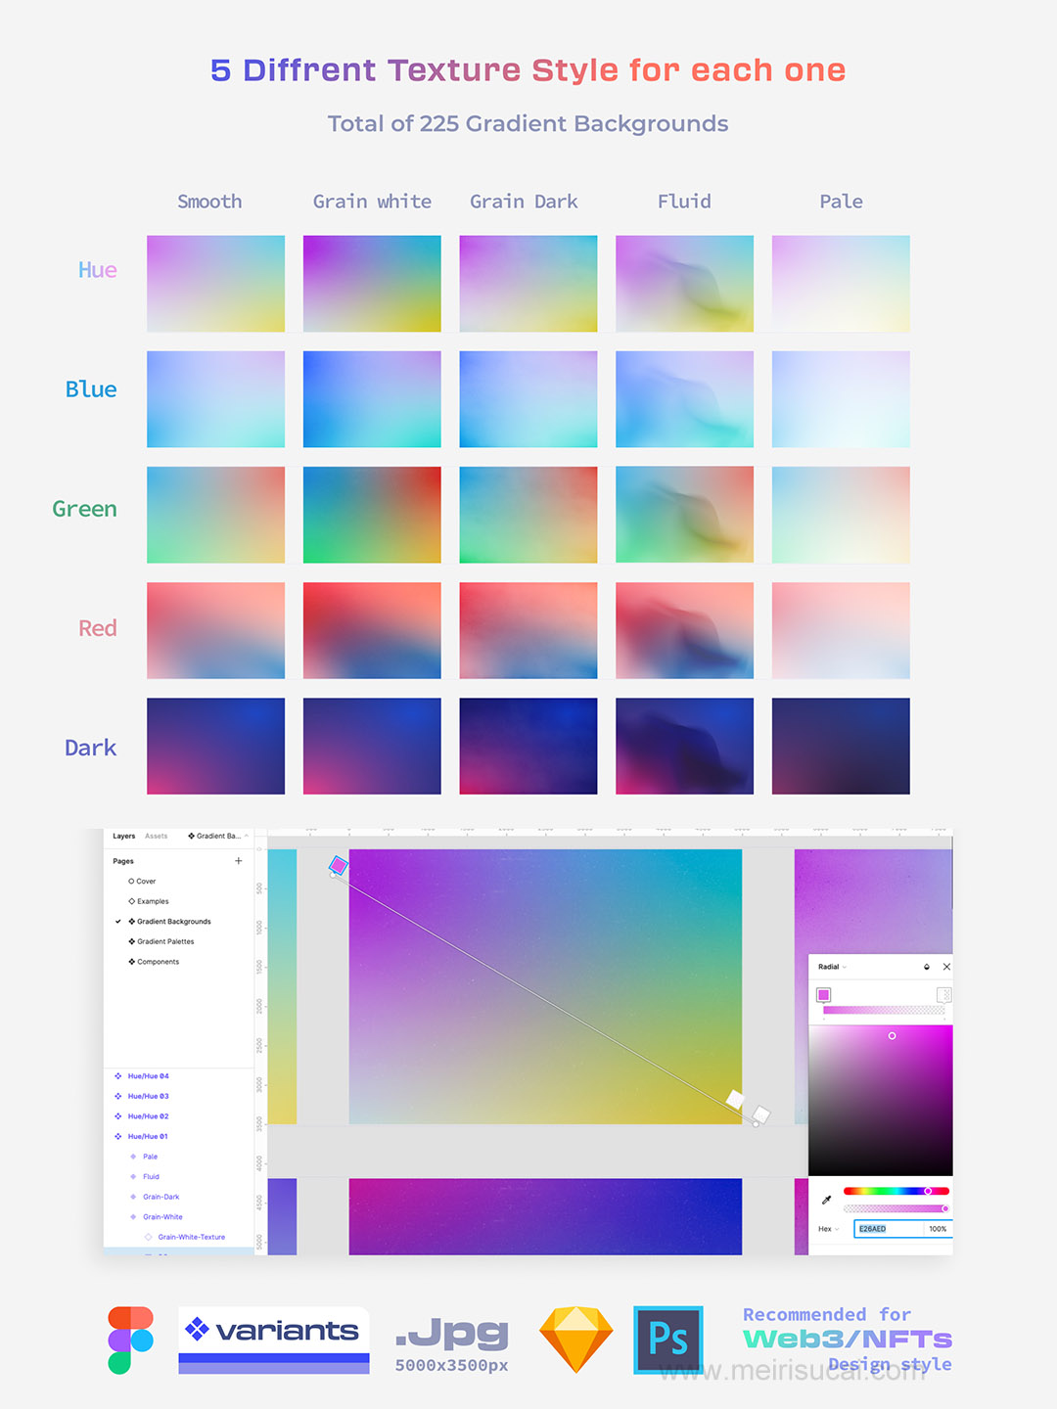Select the pink gradient handle on canvas
Image resolution: width=1057 pixels, height=1409 pixels.
coord(339,865)
